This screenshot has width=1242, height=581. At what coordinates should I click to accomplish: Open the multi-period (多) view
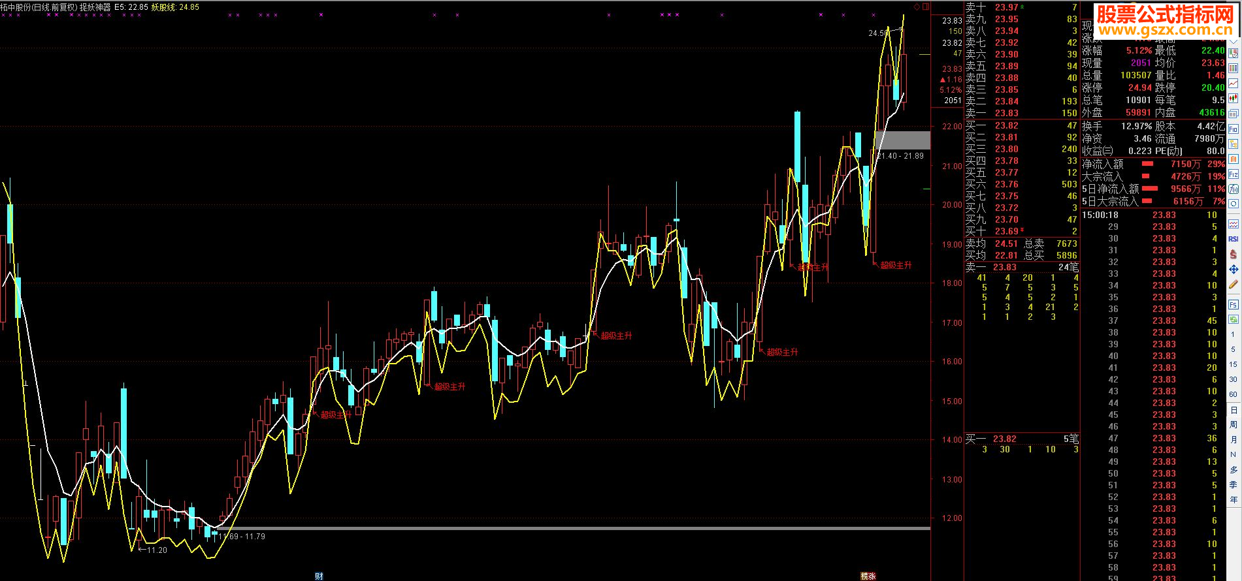1234,470
